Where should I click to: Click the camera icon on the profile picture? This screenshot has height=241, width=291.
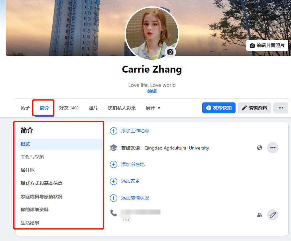[x=170, y=52]
